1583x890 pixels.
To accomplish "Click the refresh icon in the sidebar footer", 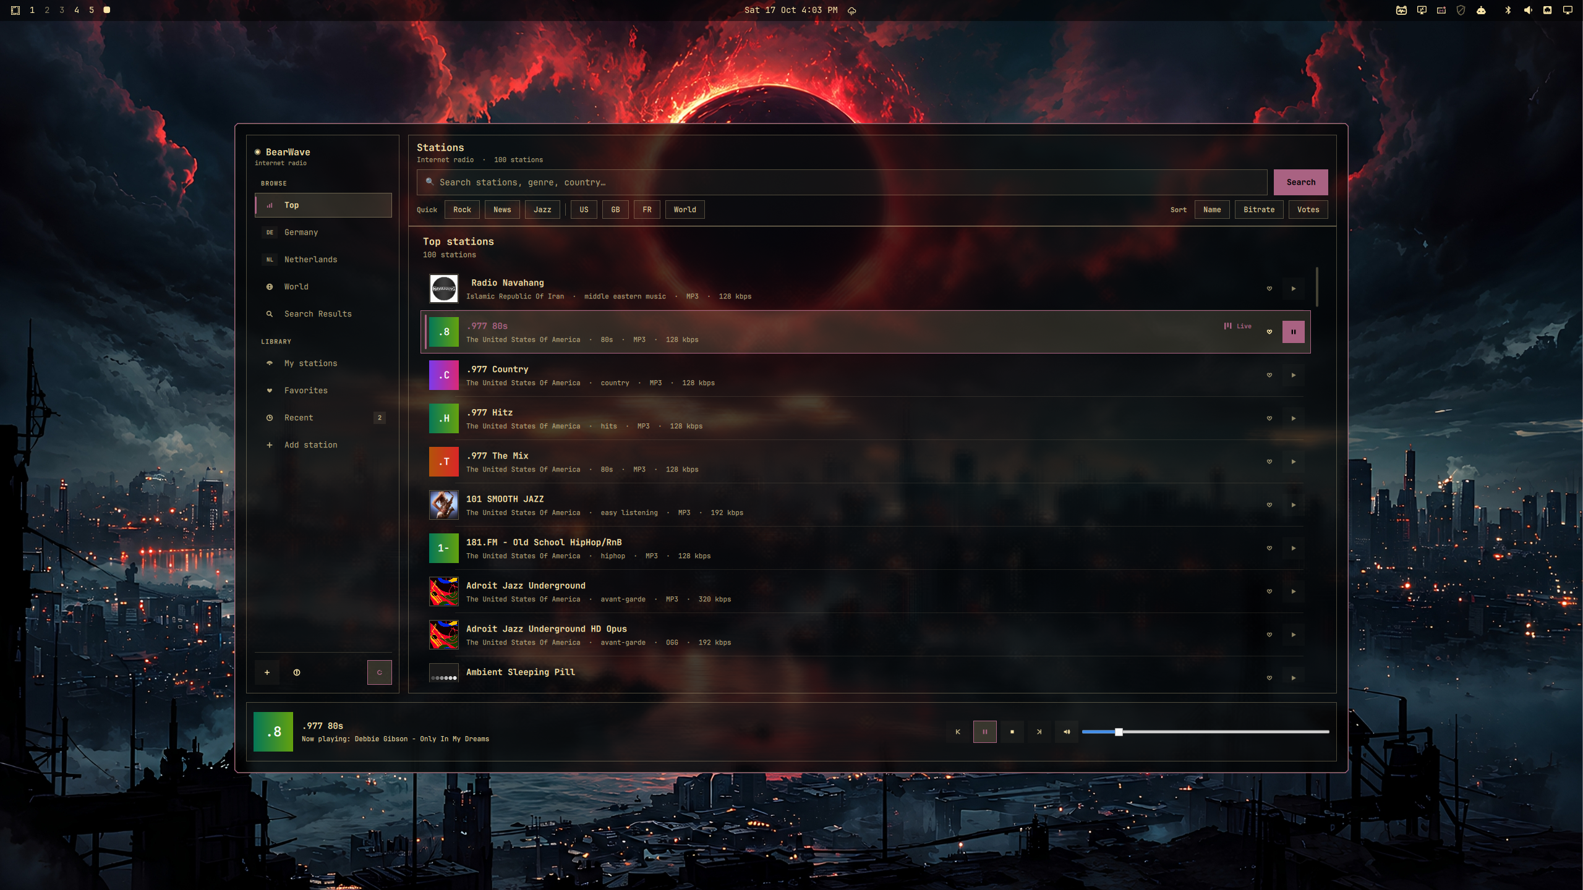I will (x=379, y=672).
